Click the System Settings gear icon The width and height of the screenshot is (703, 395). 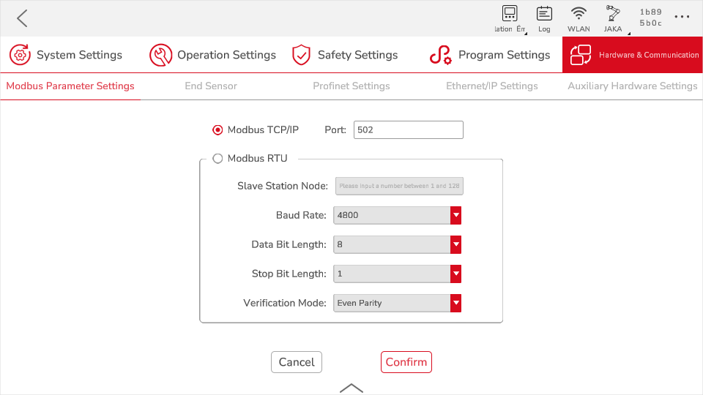coord(20,55)
